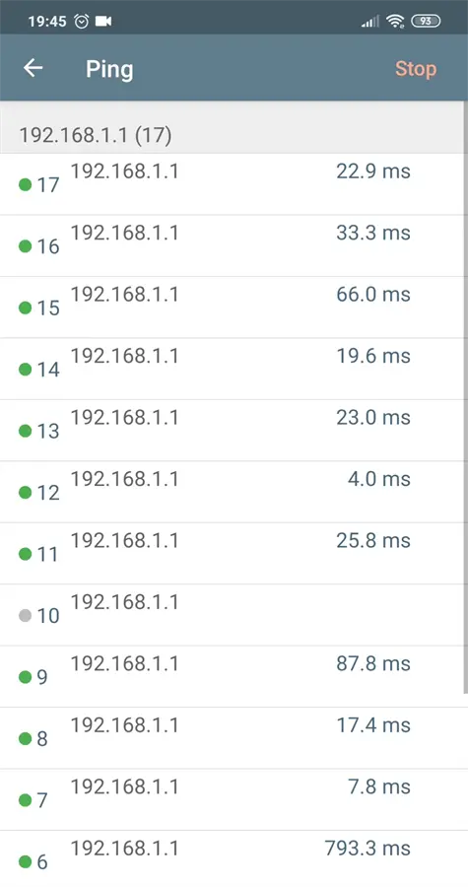468x887 pixels.
Task: Tap the back arrow icon
Action: click(x=33, y=68)
